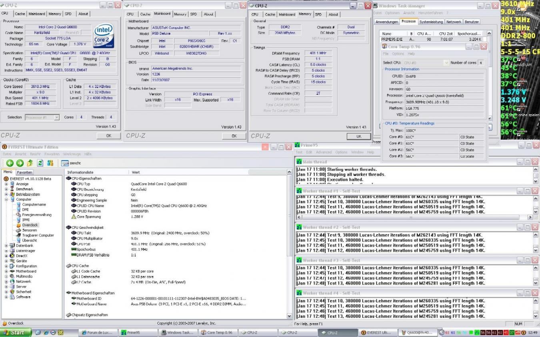This screenshot has width=540, height=337.
Task: Select the DRAM:FSB Verhältnis row in EVEREST
Action: [x=176, y=255]
